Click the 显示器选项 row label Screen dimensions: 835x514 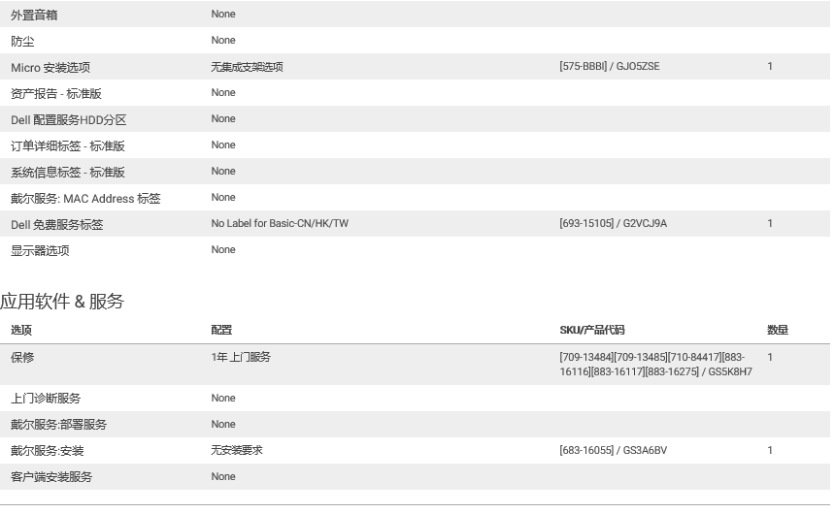click(40, 251)
